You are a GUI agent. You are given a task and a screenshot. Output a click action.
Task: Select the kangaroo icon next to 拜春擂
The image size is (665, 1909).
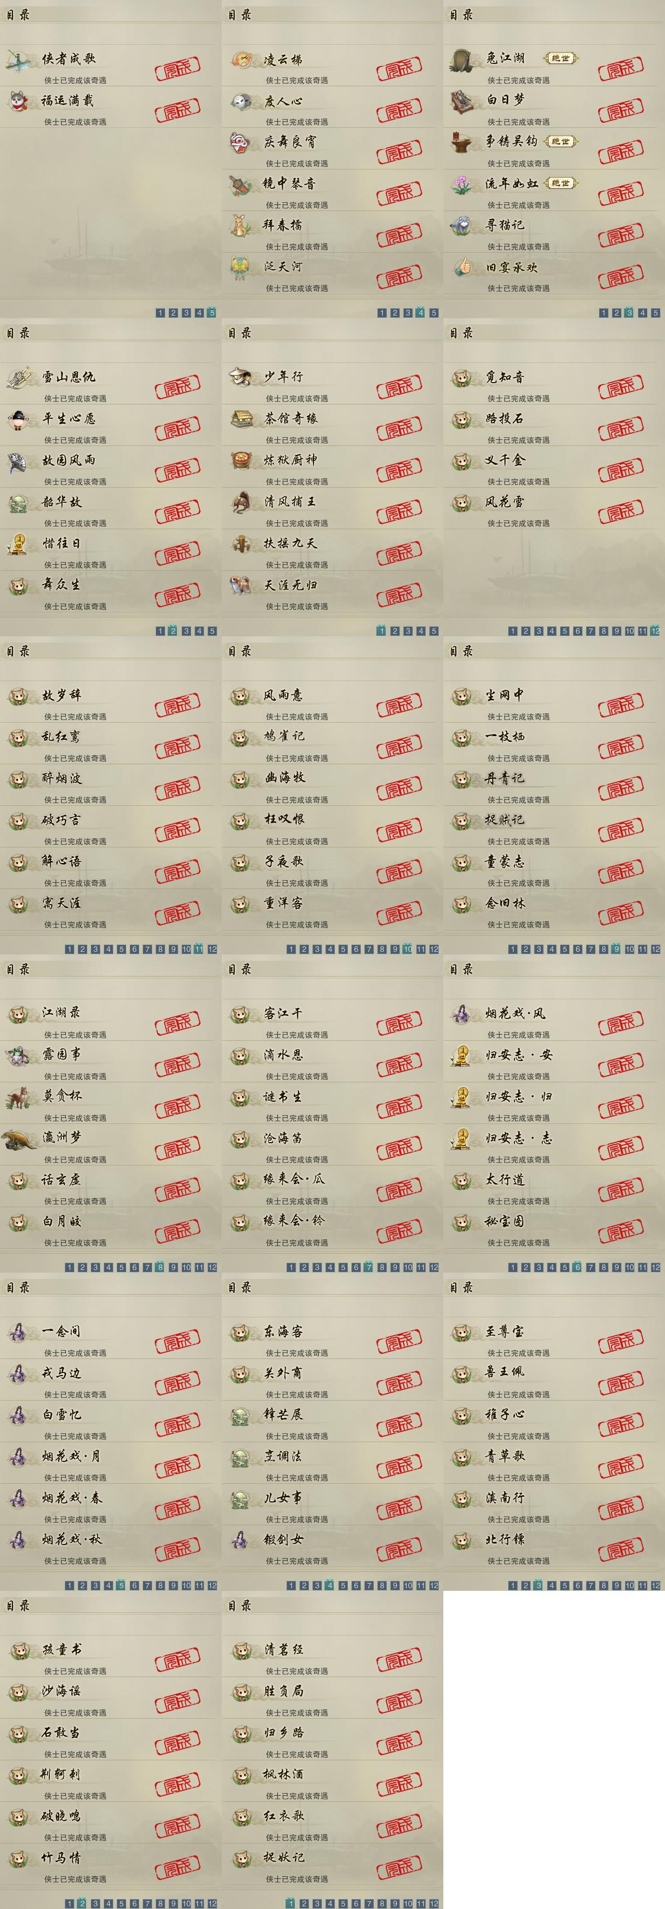[x=240, y=225]
